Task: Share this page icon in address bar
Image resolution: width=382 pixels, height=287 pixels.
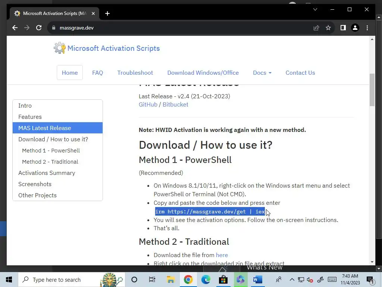Action: [316, 28]
